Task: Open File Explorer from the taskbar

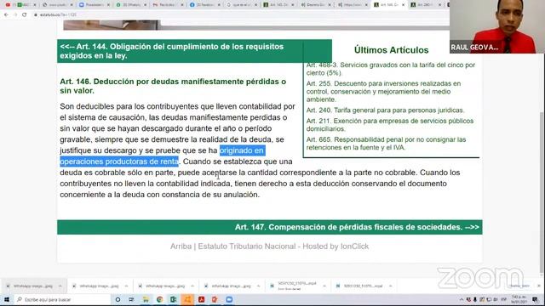Action: click(146, 299)
